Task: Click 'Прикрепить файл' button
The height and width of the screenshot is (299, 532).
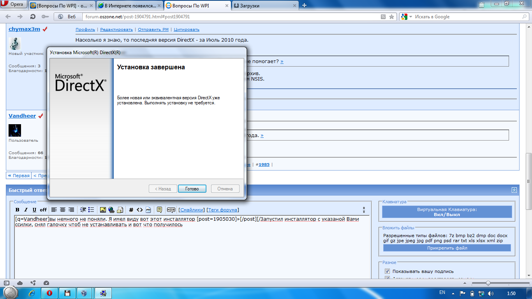Action: click(447, 248)
